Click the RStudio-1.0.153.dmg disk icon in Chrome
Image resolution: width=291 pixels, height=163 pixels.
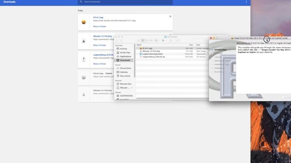(x=84, y=41)
